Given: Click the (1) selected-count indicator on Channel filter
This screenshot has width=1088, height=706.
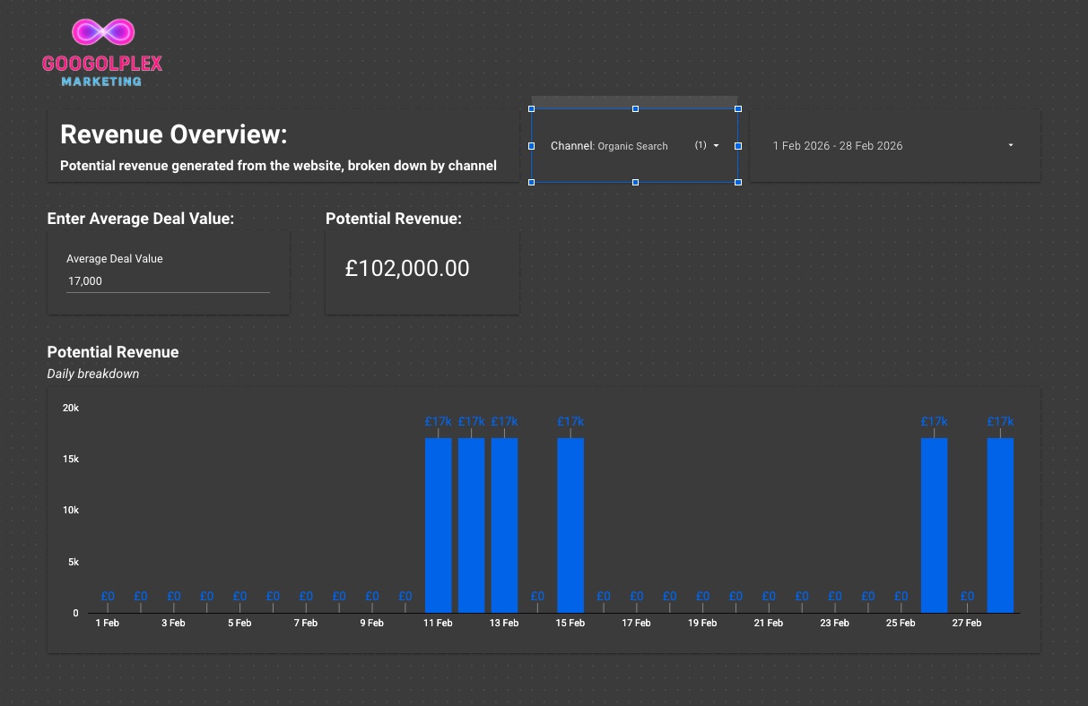Looking at the screenshot, I should point(702,146).
